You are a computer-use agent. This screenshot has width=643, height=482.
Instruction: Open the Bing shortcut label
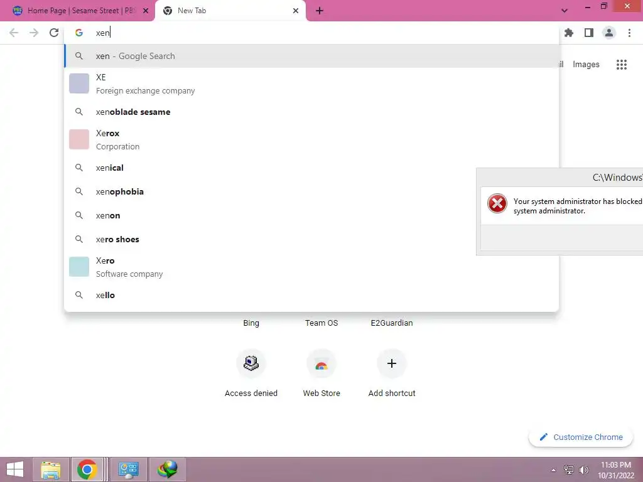251,323
